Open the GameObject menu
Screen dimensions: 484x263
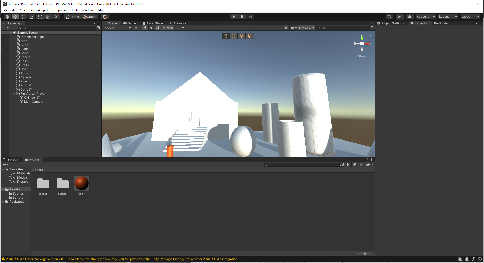click(39, 10)
